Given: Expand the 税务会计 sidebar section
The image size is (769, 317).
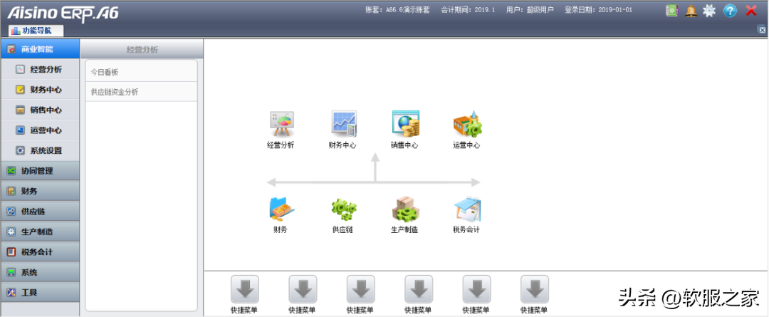Looking at the screenshot, I should pyautogui.click(x=40, y=252).
